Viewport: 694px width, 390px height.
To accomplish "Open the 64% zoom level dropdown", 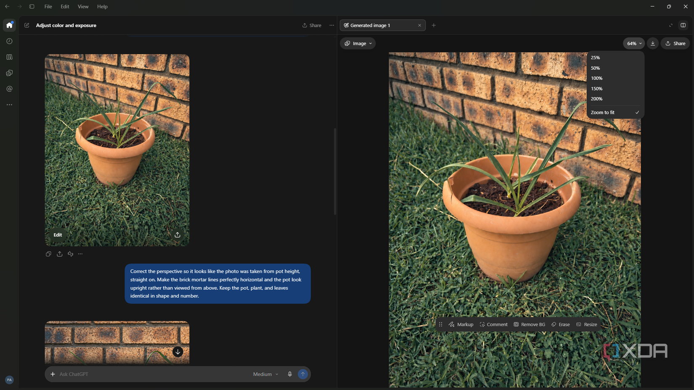I will pos(634,43).
